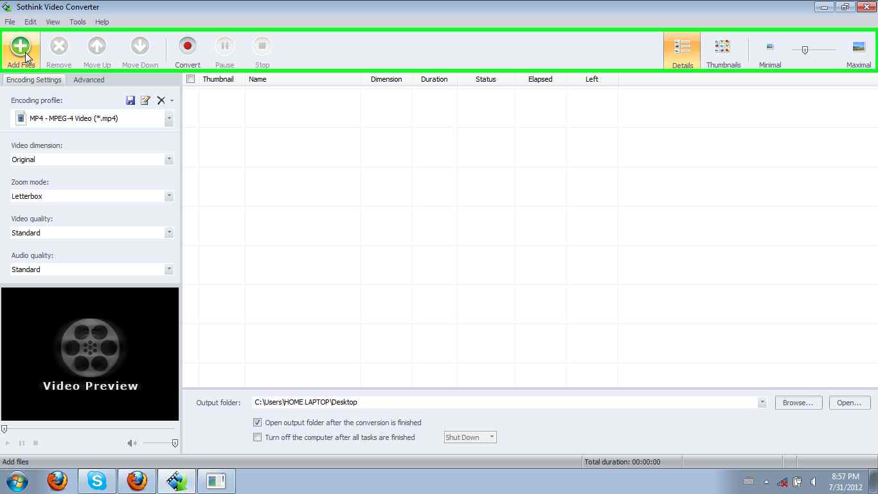Click the Output folder path field
This screenshot has width=878, height=494.
pyautogui.click(x=505, y=403)
